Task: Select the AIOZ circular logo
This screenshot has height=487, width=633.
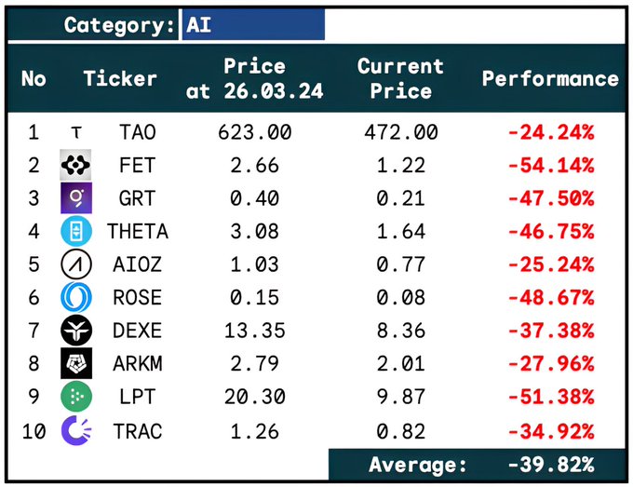Action: tap(75, 264)
